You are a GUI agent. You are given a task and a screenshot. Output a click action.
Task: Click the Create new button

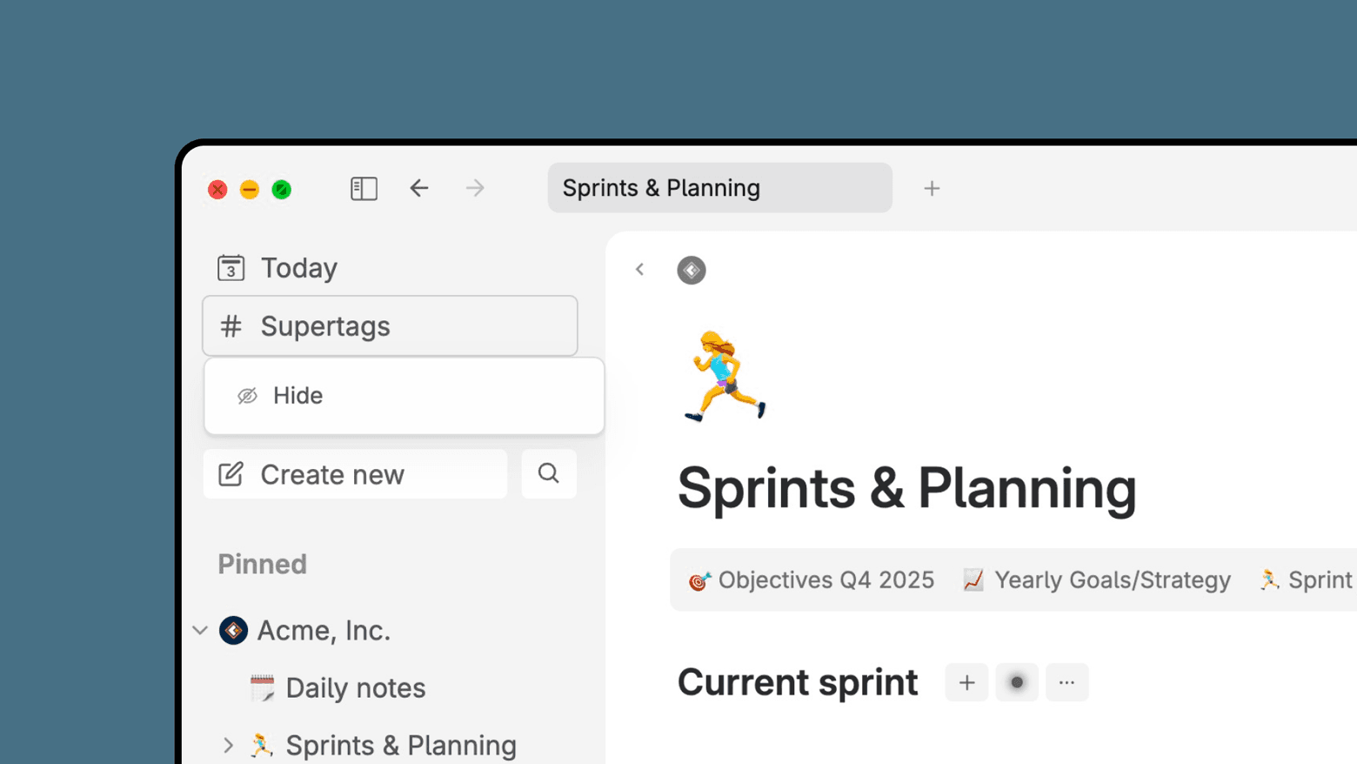pos(355,474)
